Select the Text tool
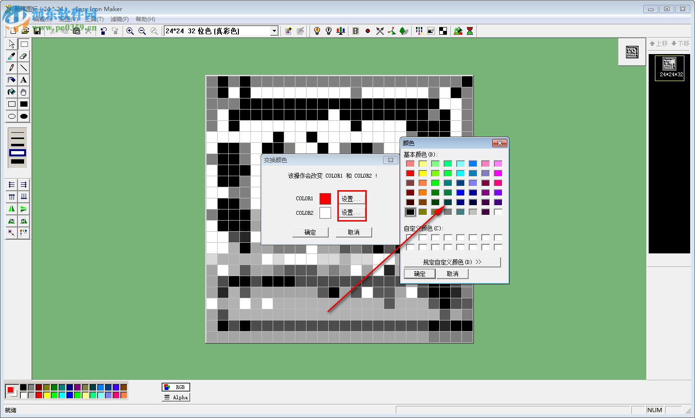The width and height of the screenshot is (695, 418). click(x=24, y=80)
